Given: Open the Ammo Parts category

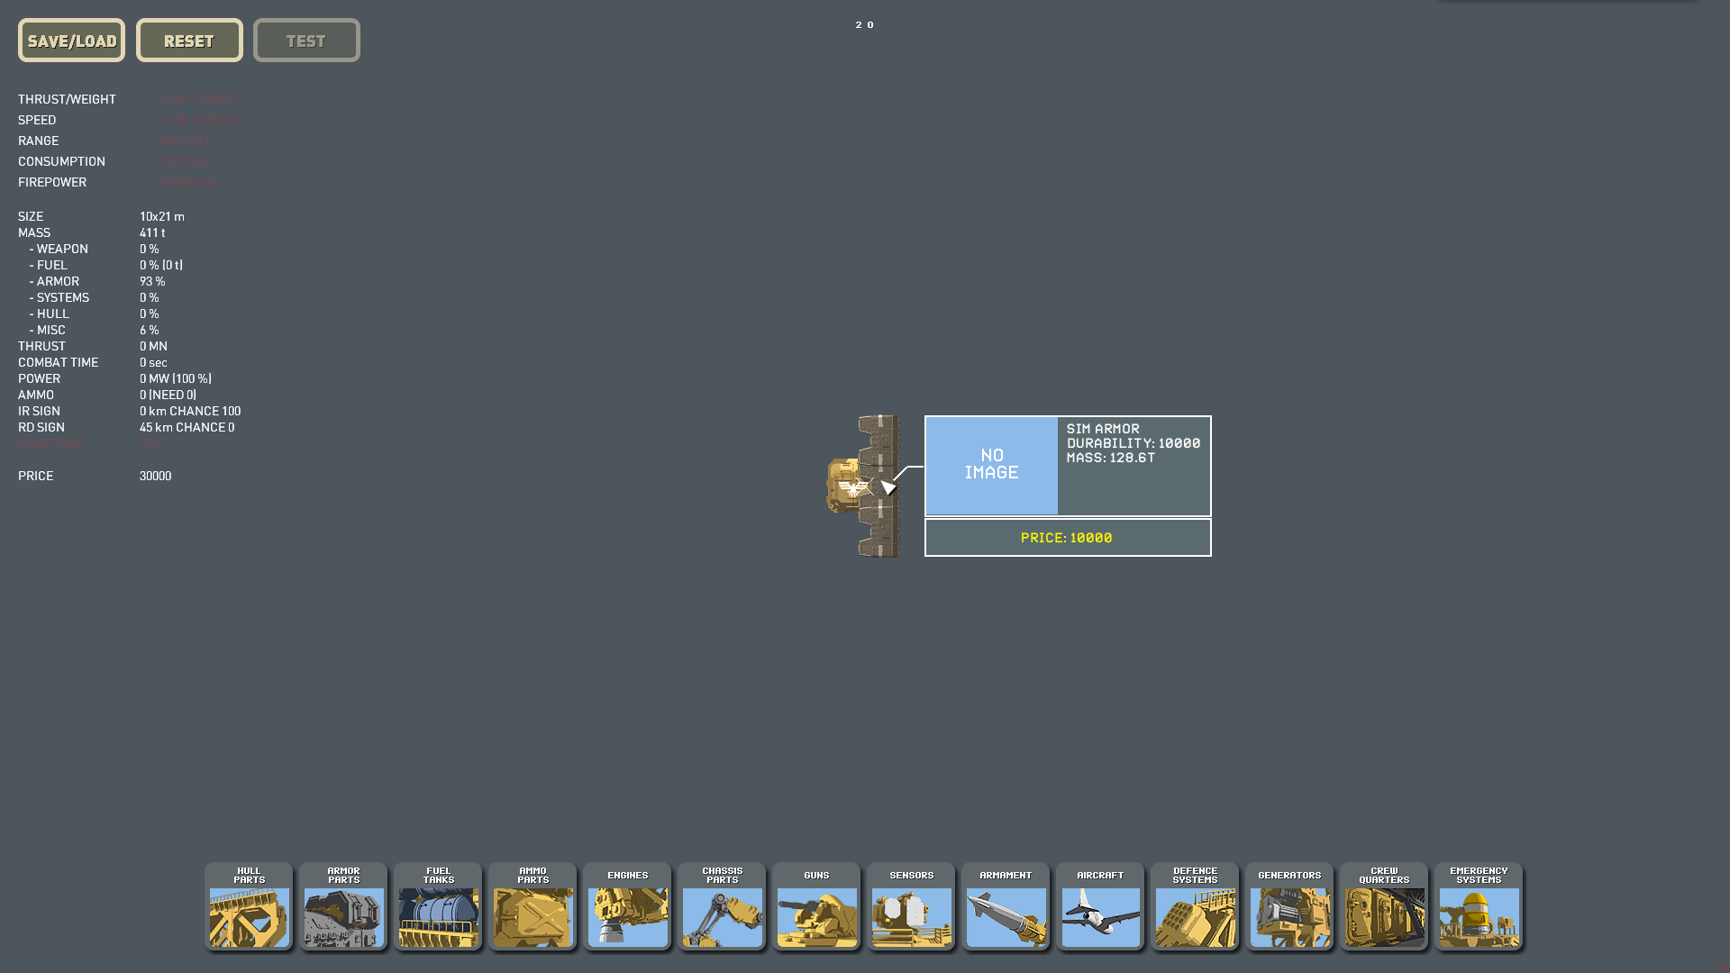Looking at the screenshot, I should pos(533,906).
